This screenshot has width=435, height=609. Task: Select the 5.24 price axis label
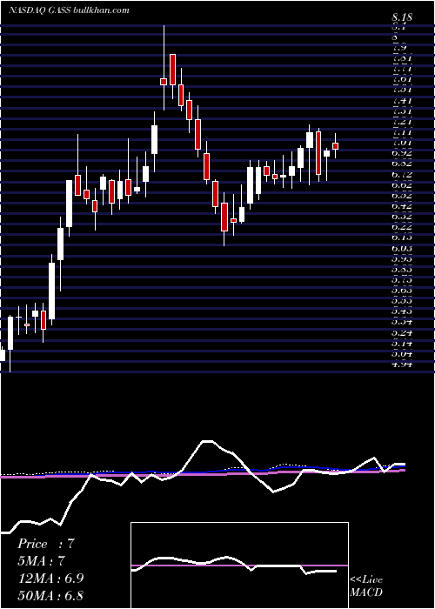(402, 332)
